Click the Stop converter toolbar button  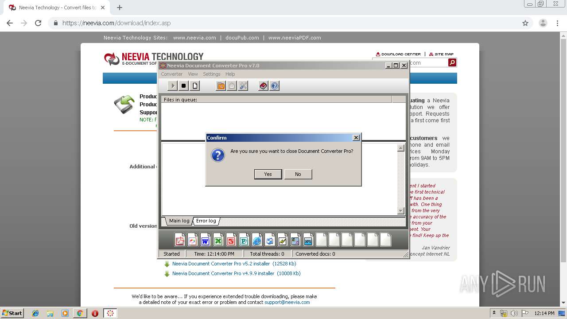click(x=184, y=86)
